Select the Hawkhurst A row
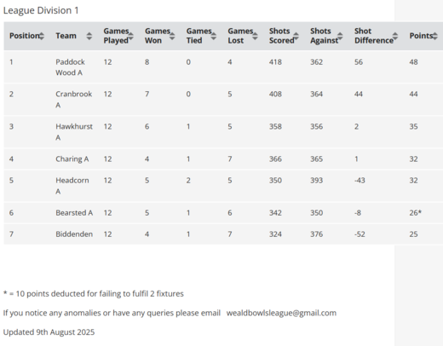Image resolution: width=443 pixels, height=346 pixels. click(223, 132)
